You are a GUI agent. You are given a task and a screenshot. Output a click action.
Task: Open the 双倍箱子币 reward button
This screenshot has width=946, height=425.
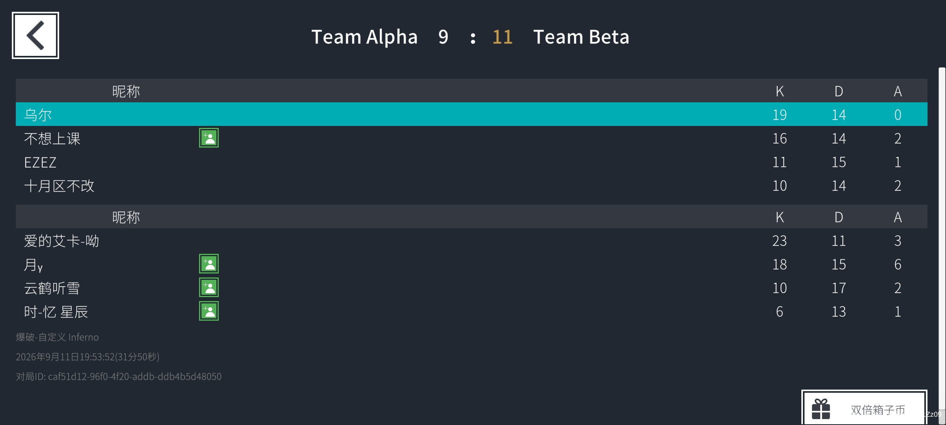click(x=864, y=408)
